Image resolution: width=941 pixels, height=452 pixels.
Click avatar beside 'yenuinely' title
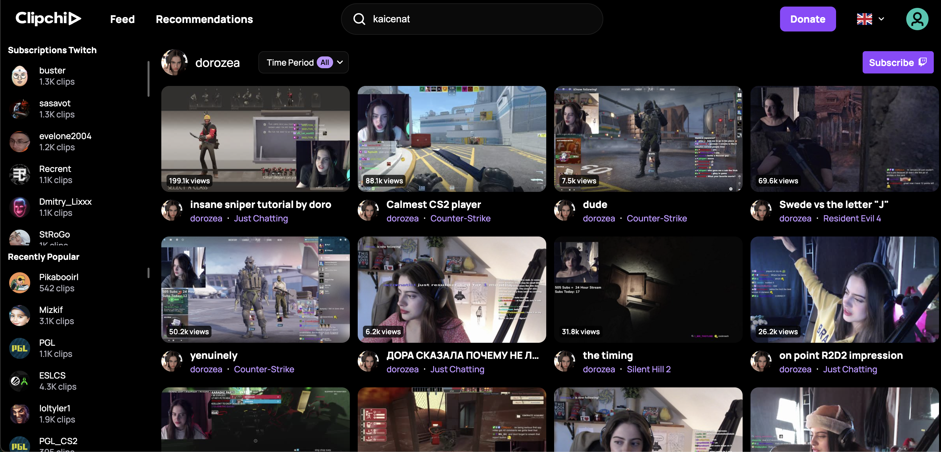coord(172,361)
